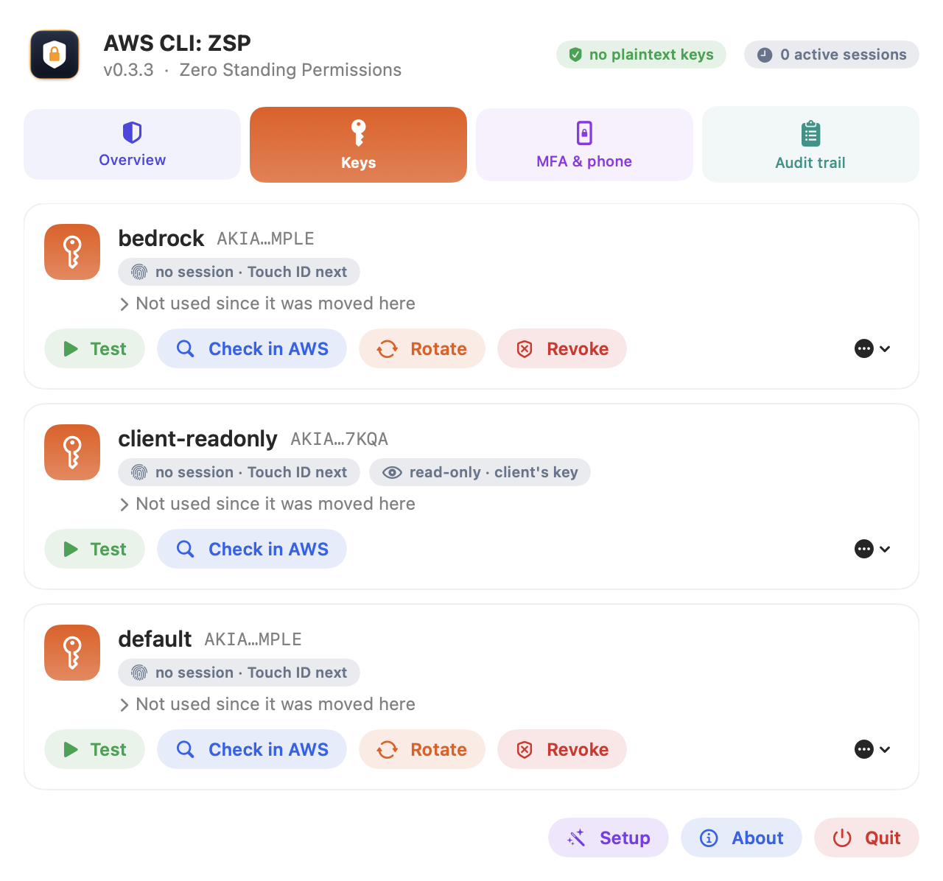Viewport: 943px width, 881px height.
Task: Expand client-readonly's 'Not used since' details
Action: pos(267,504)
